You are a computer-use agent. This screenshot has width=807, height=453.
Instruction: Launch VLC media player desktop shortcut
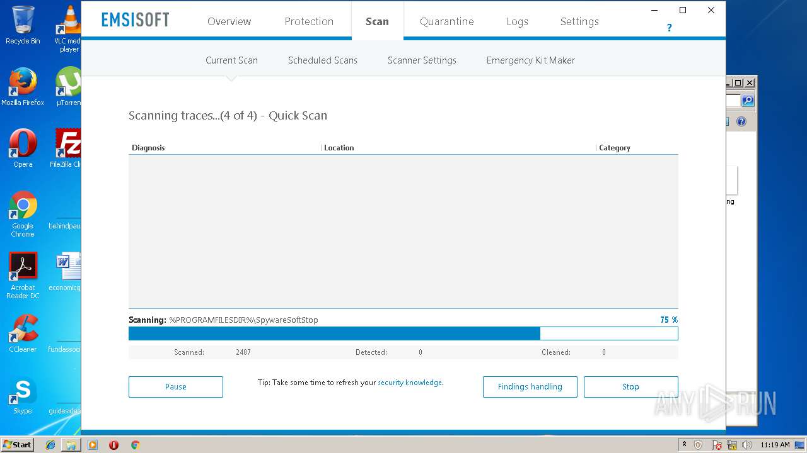coord(68,29)
